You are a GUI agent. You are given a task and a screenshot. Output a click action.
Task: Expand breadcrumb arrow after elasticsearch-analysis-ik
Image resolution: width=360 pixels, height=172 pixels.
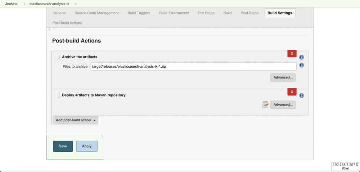76,4
